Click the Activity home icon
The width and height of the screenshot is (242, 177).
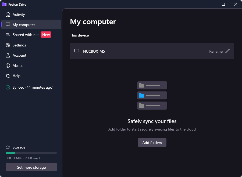pyautogui.click(x=8, y=14)
